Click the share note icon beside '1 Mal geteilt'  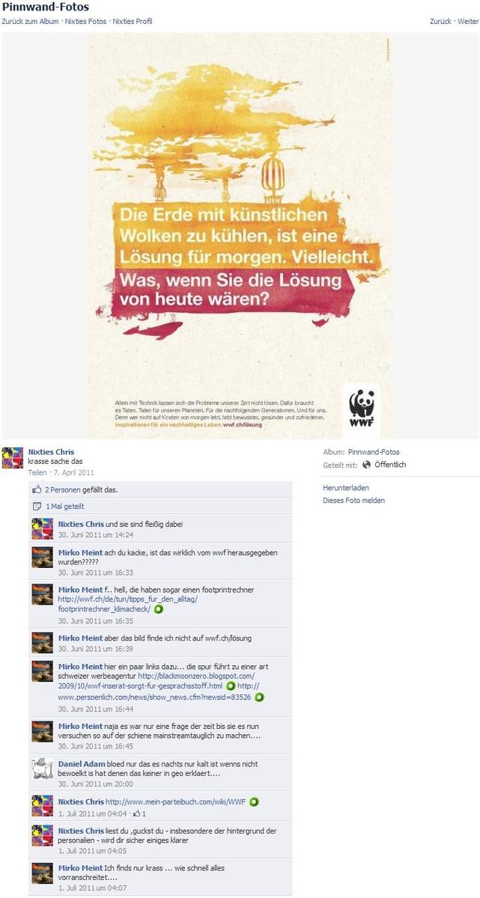tap(37, 507)
